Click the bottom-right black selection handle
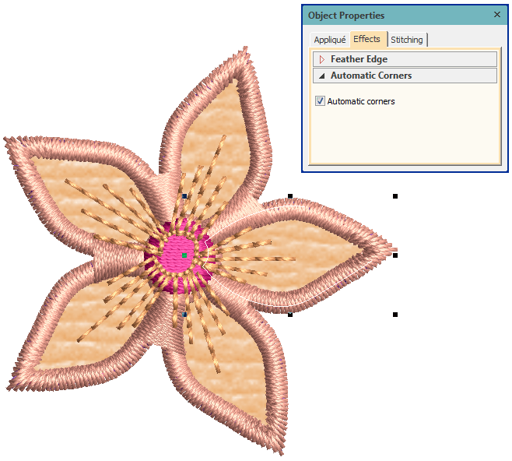 point(395,315)
